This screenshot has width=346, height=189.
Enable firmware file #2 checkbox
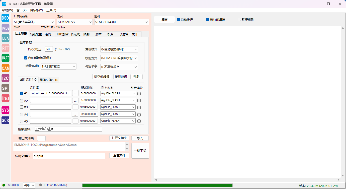coord(22,101)
